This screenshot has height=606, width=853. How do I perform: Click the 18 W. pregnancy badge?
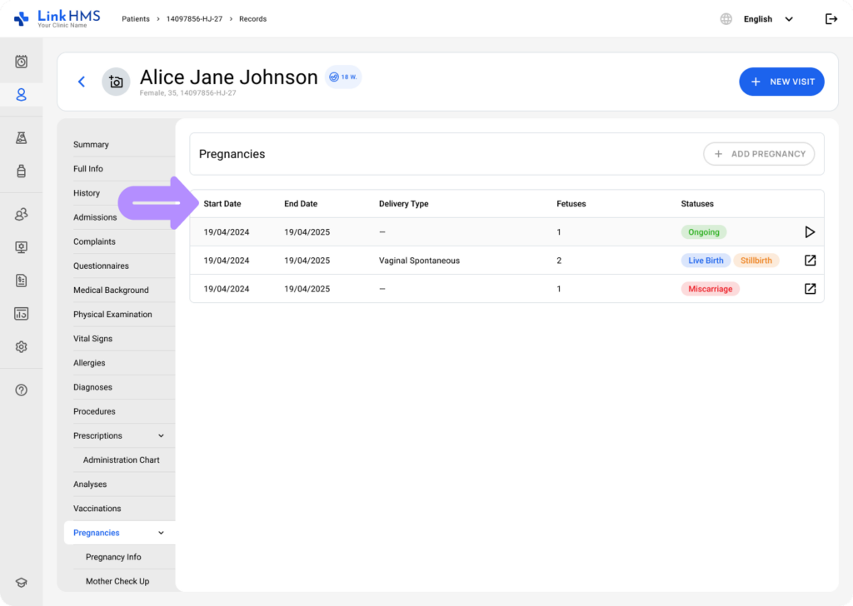(x=342, y=77)
